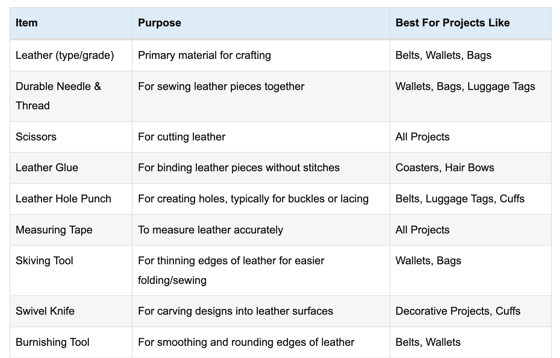Click the Measuring Tape item cell
560x358 pixels.
point(71,230)
